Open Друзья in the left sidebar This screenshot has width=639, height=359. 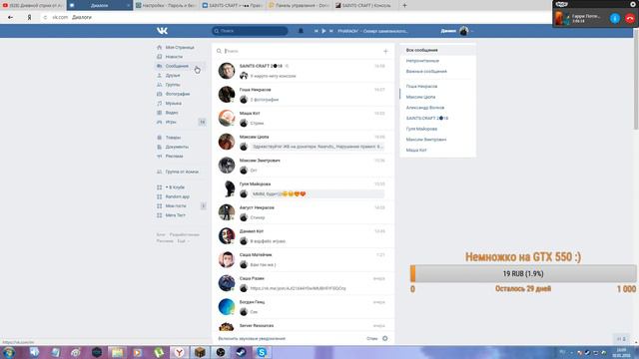173,76
